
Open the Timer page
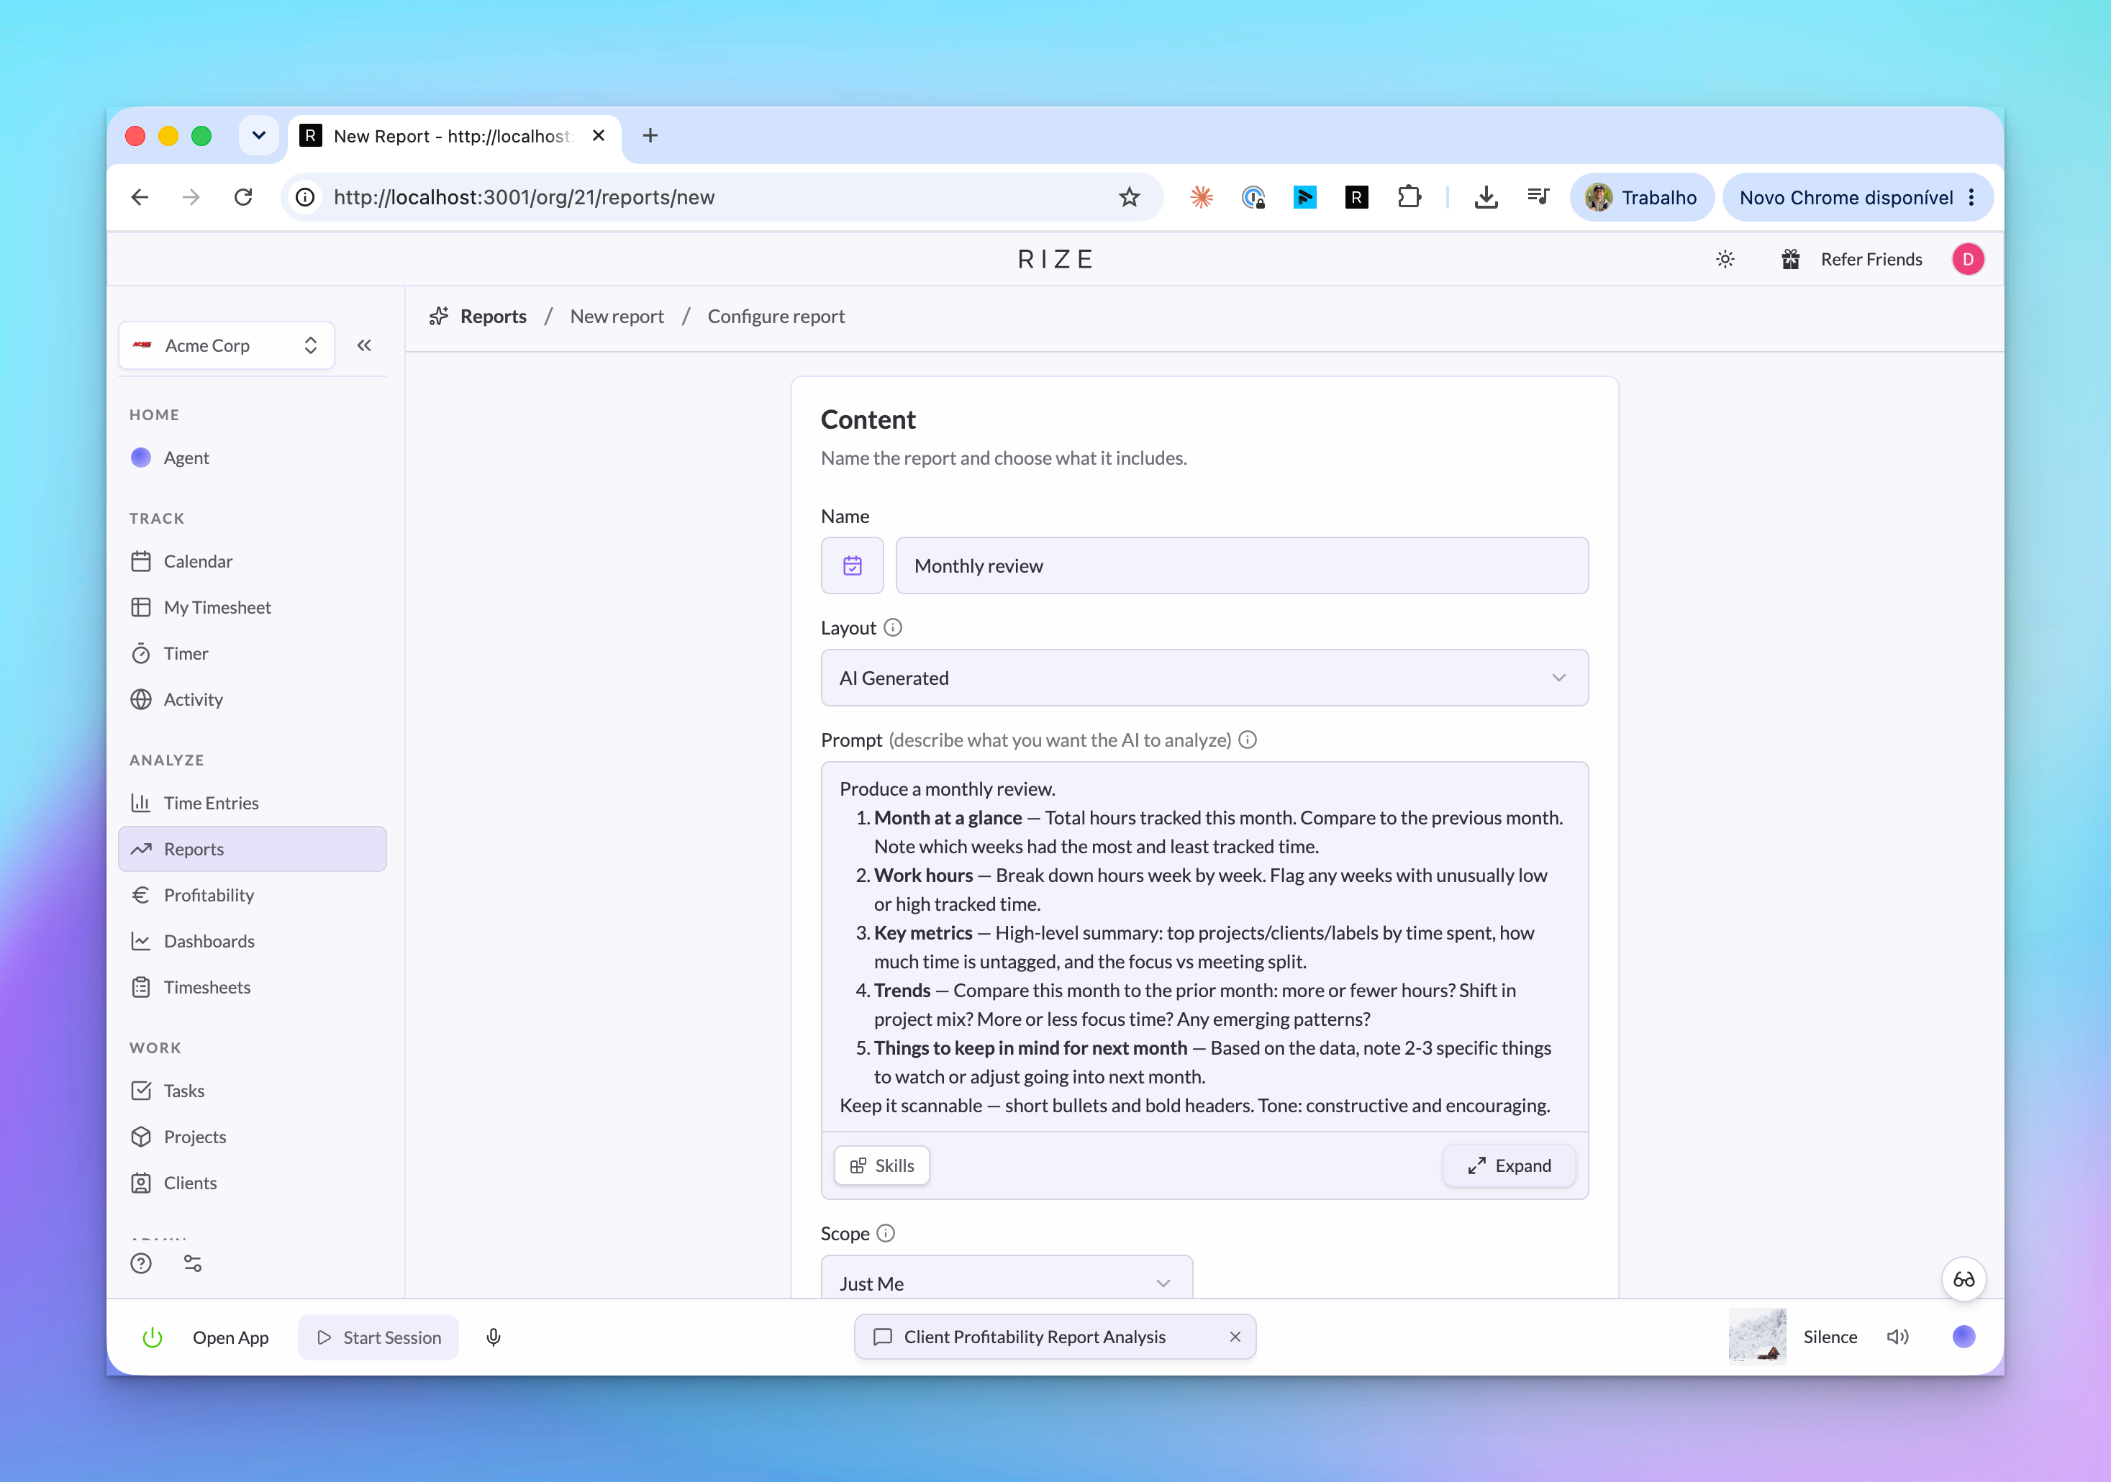coord(252,653)
